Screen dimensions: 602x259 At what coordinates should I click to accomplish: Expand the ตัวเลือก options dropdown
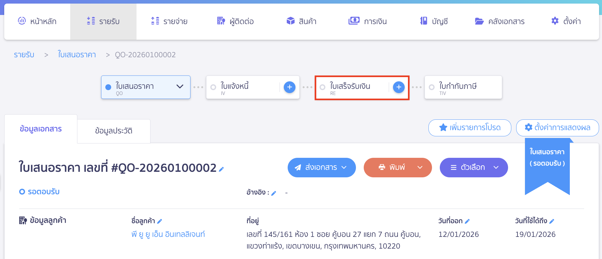point(474,168)
